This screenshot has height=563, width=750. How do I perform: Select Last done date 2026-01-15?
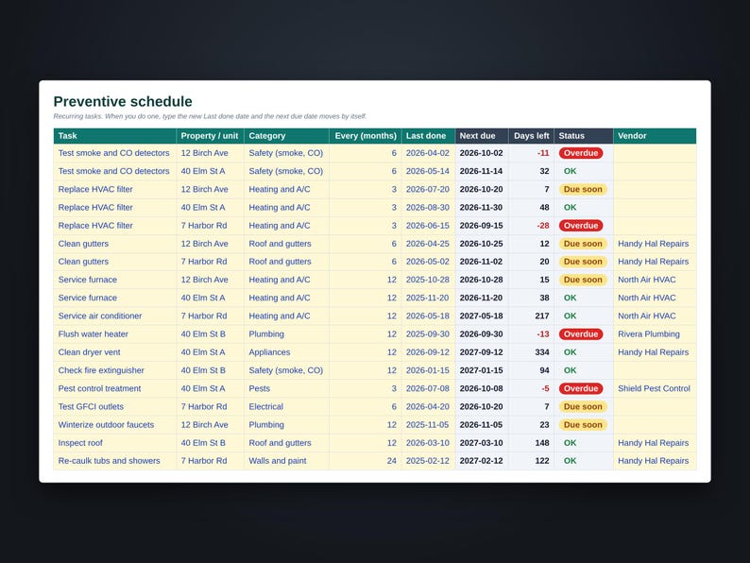(428, 370)
